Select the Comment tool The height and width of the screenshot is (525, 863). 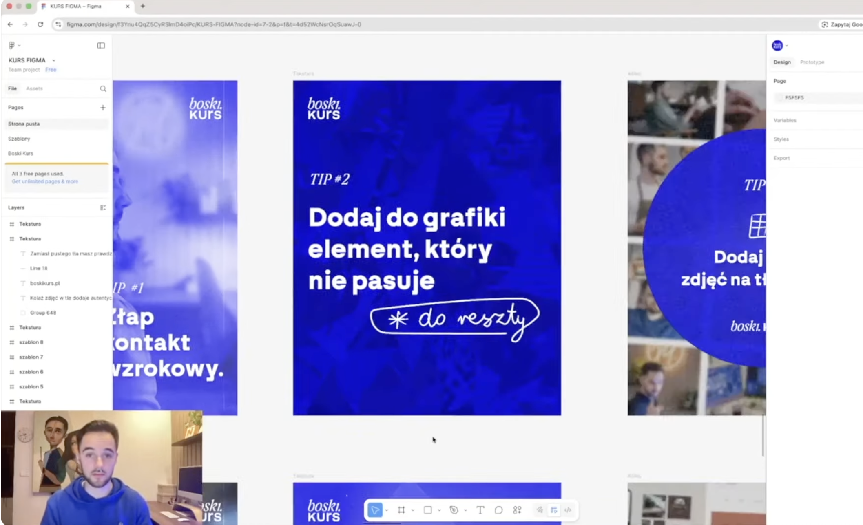tap(498, 510)
